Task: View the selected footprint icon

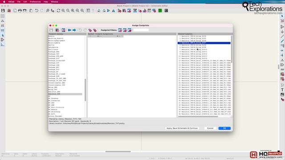Action: pyautogui.click(x=63, y=30)
